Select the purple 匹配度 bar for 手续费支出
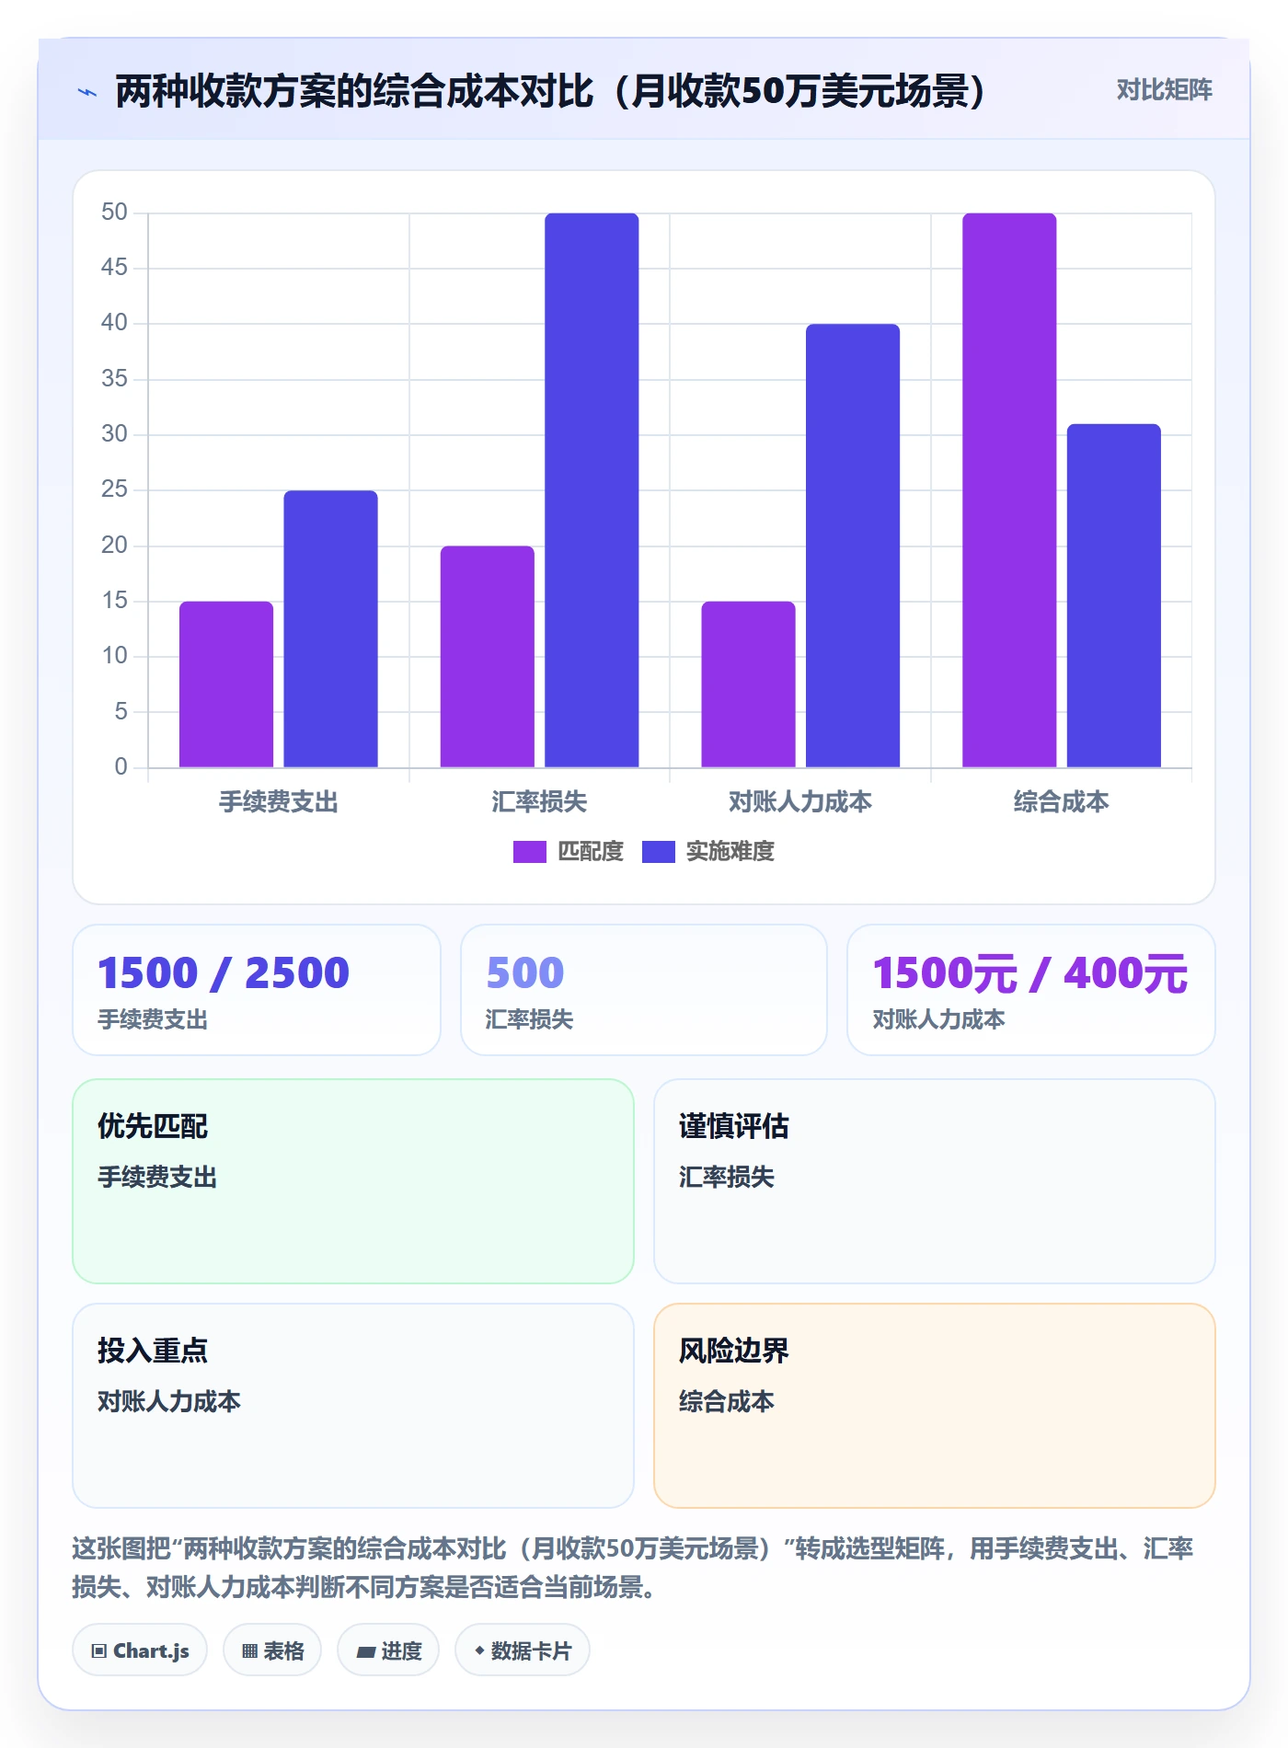The image size is (1288, 1748). pos(226,684)
